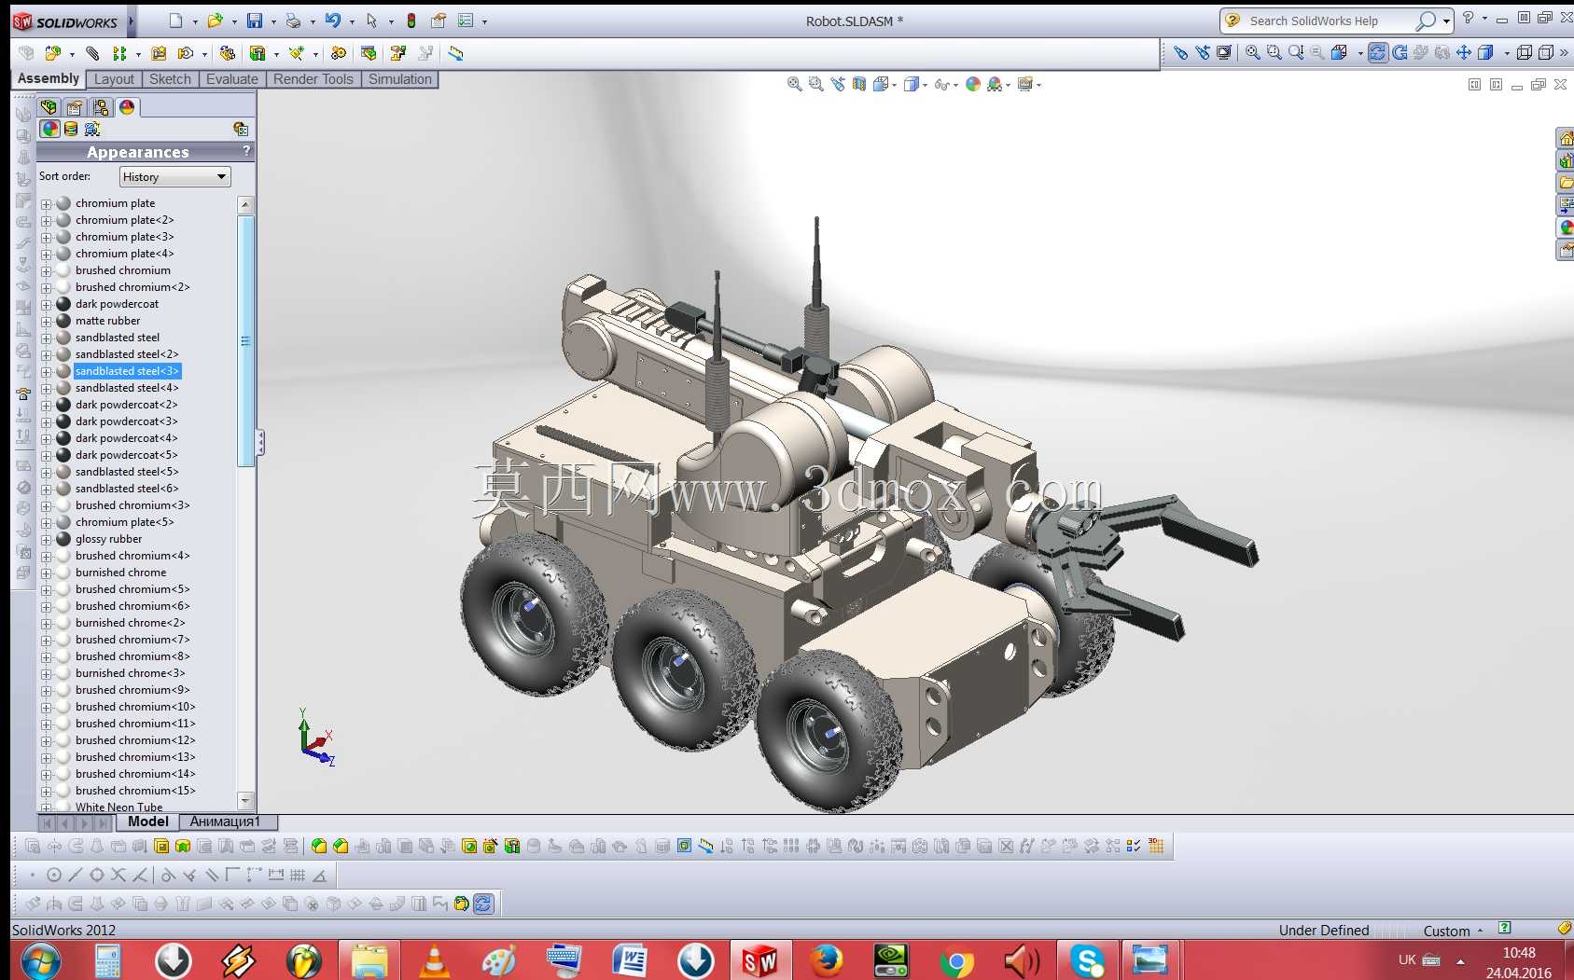Open VLC from the taskbar
The width and height of the screenshot is (1574, 980).
pyautogui.click(x=434, y=960)
